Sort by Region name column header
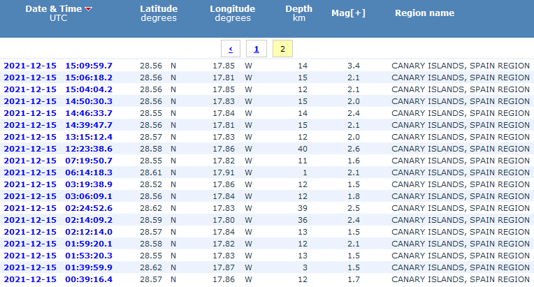Image resolution: width=534 pixels, height=287 pixels. (424, 13)
